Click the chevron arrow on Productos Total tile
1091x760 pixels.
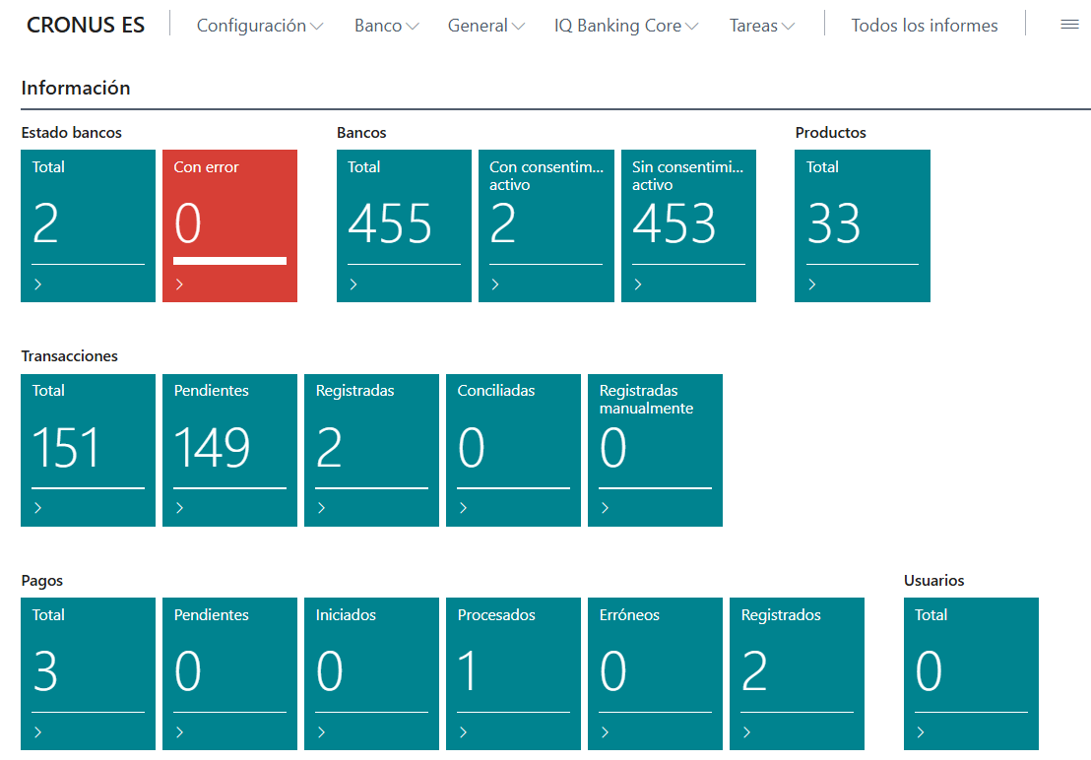[x=812, y=285]
